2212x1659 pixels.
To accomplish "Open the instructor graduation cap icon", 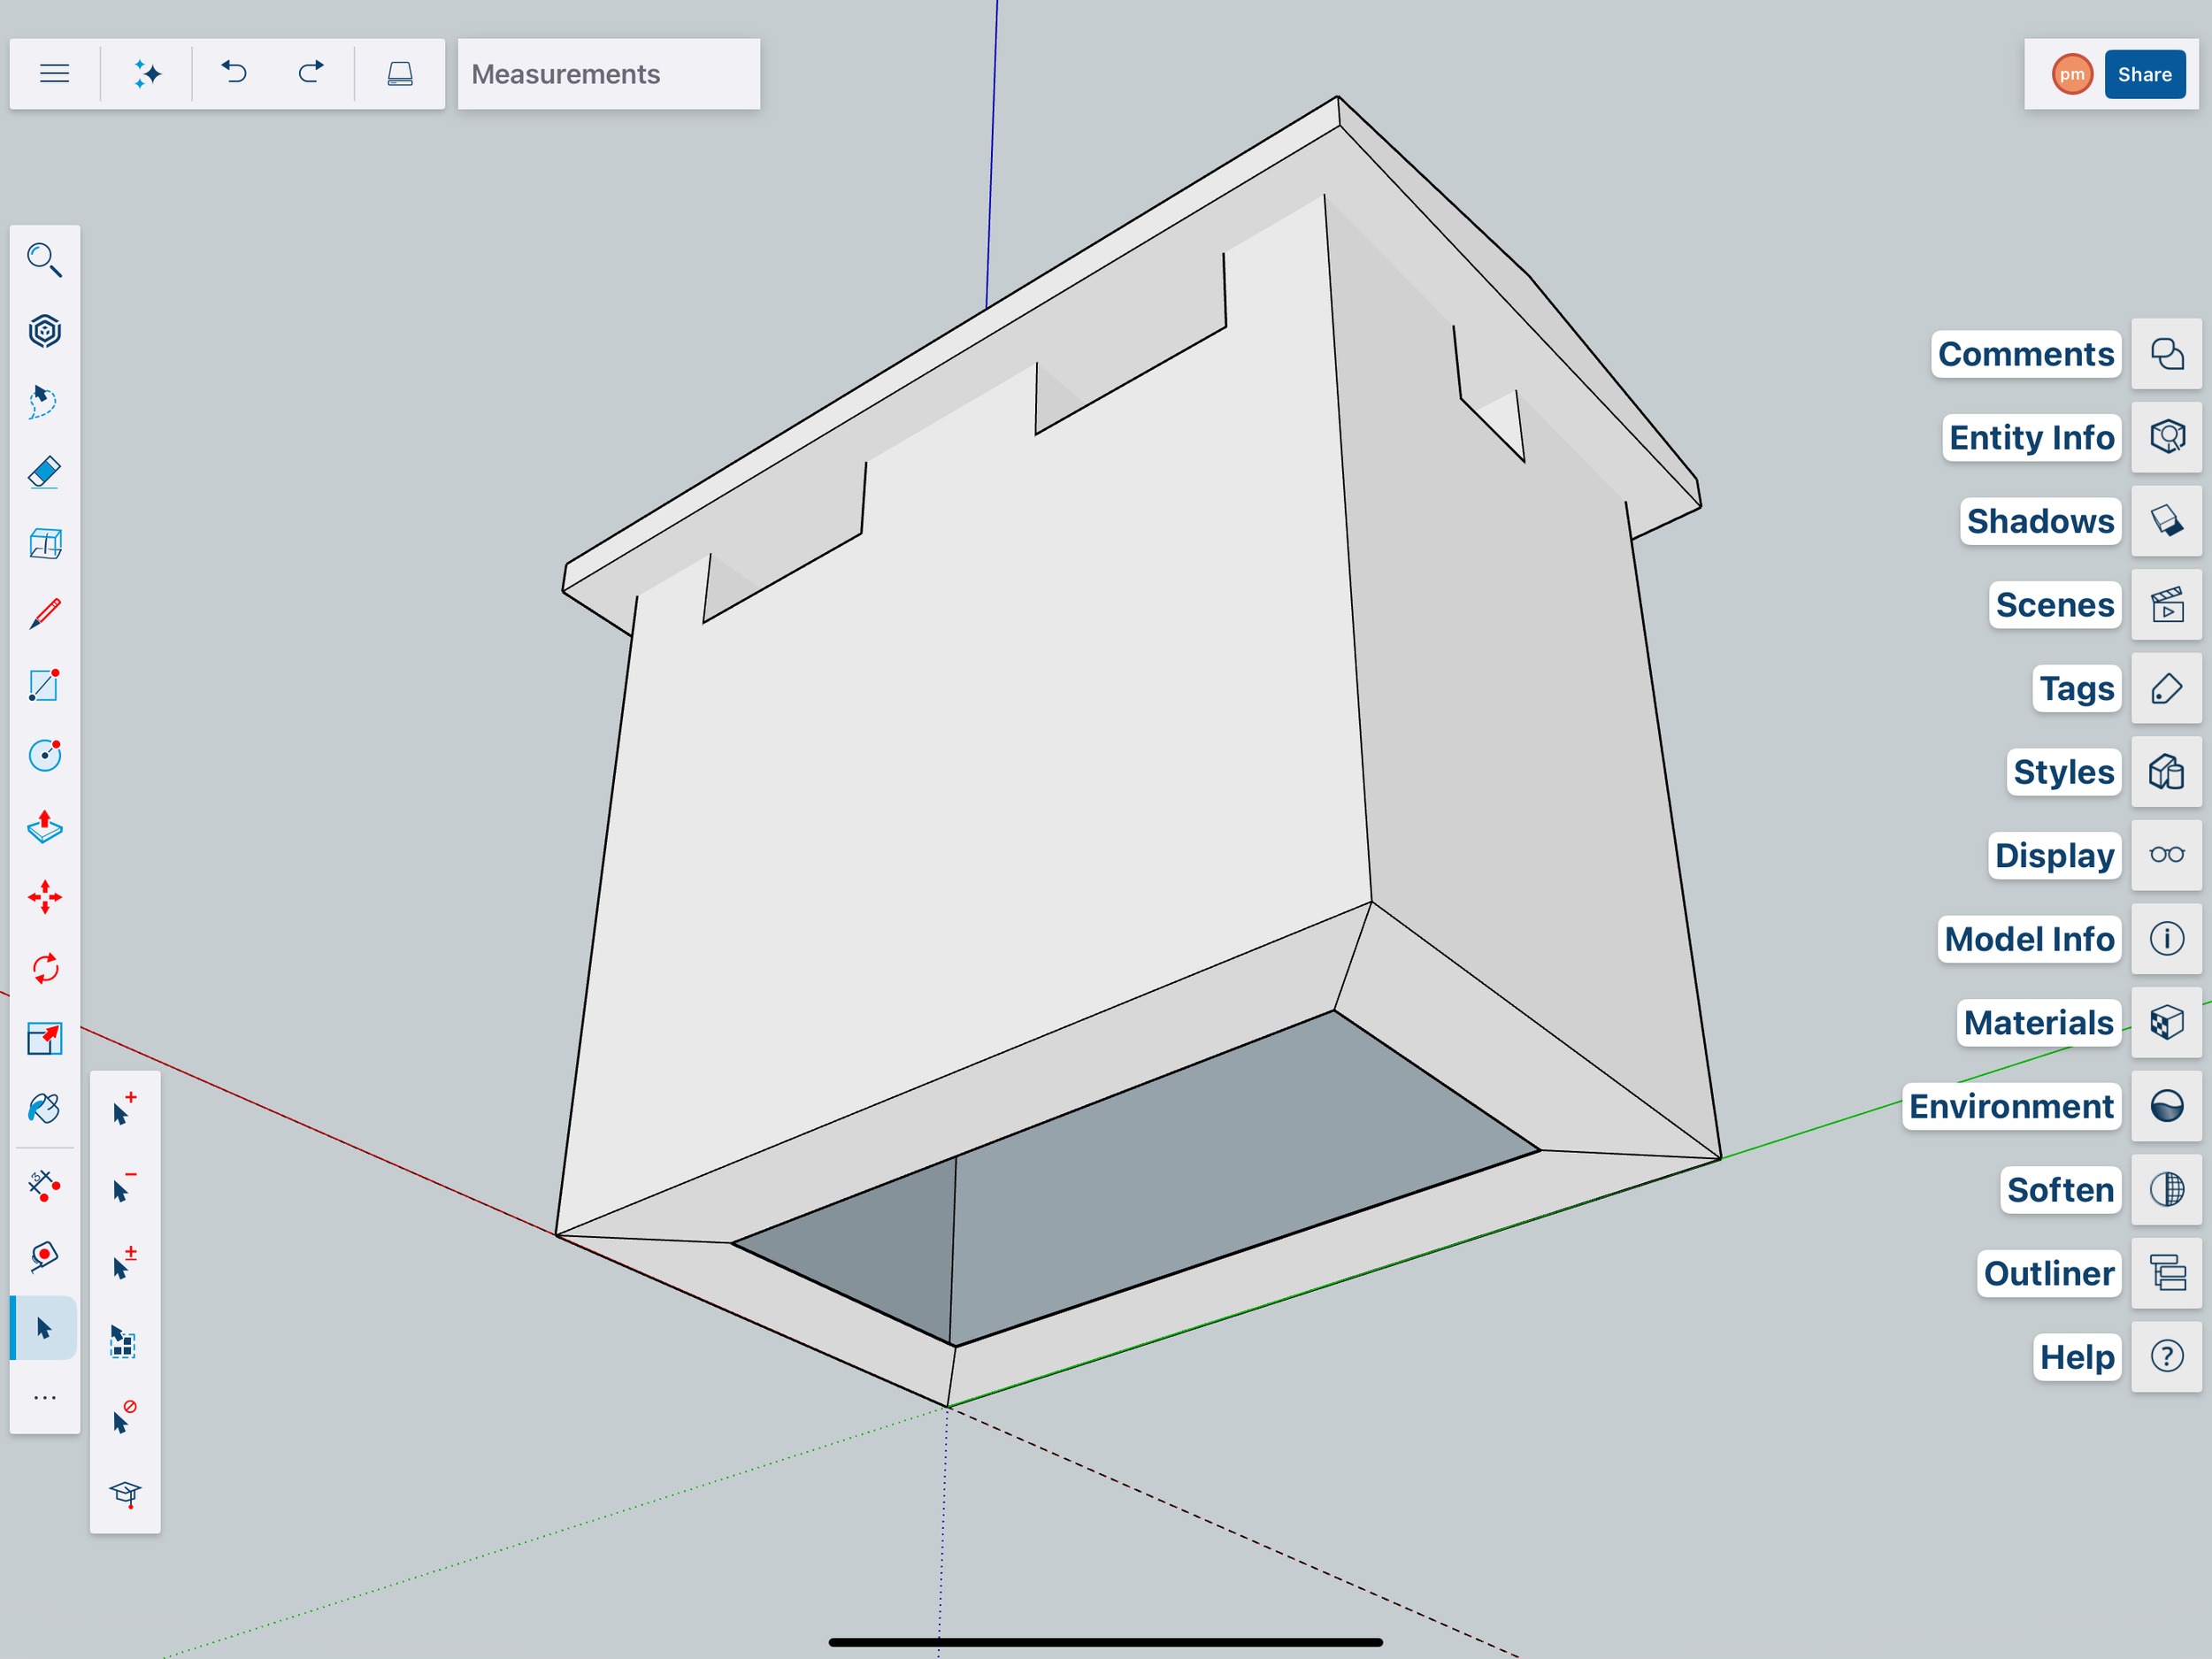I will 125,1495.
